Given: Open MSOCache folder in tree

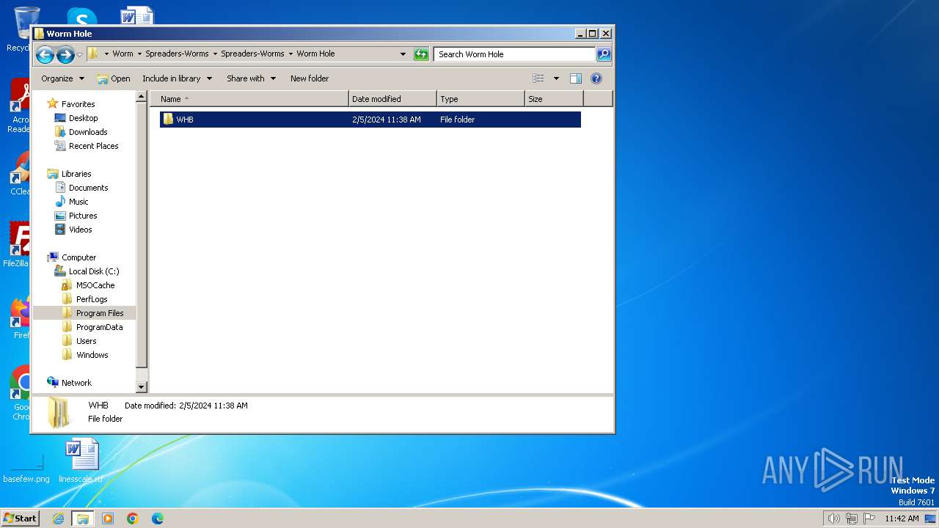Looking at the screenshot, I should 95,285.
